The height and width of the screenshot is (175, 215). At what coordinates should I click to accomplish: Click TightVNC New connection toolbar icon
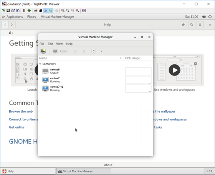pos(3,11)
